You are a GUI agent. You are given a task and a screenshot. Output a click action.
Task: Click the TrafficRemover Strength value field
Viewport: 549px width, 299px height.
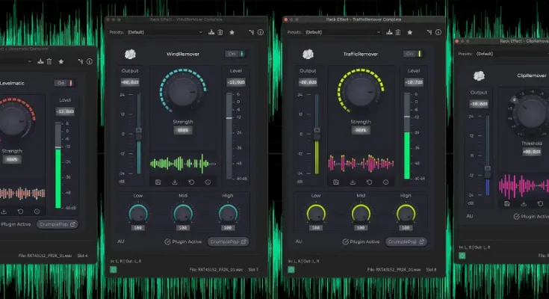tap(361, 129)
